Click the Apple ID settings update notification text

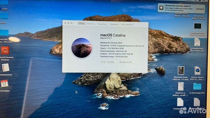click(x=179, y=8)
